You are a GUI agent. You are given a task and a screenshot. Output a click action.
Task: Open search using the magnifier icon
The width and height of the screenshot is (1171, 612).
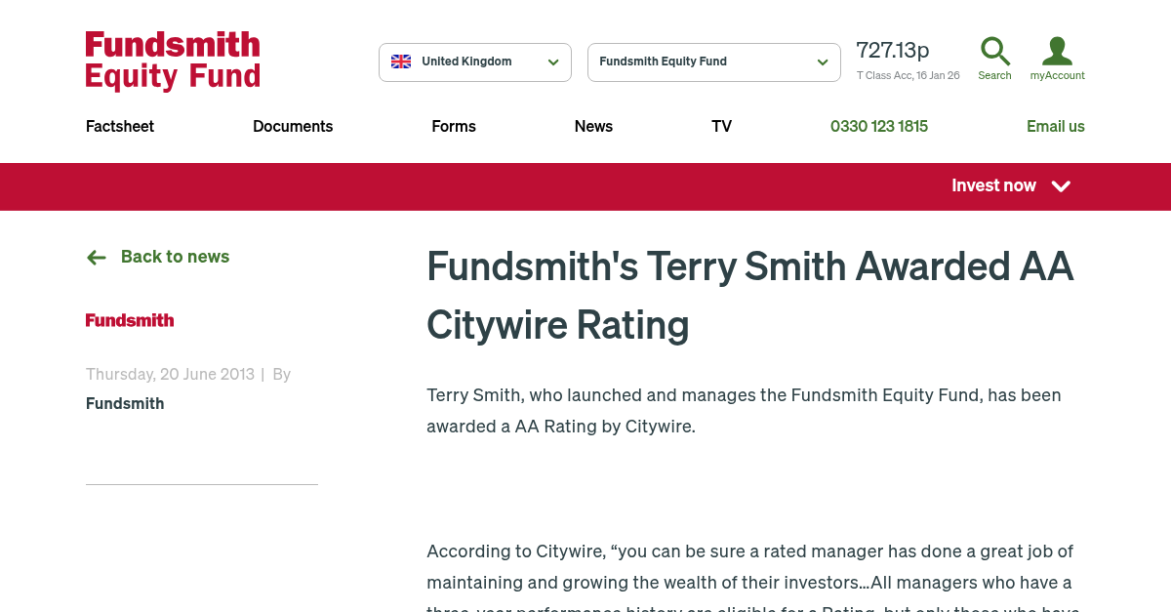994,51
